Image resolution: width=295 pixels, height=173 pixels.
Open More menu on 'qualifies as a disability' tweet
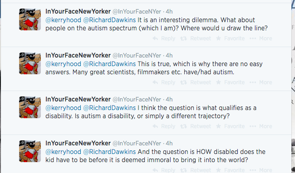point(261,126)
